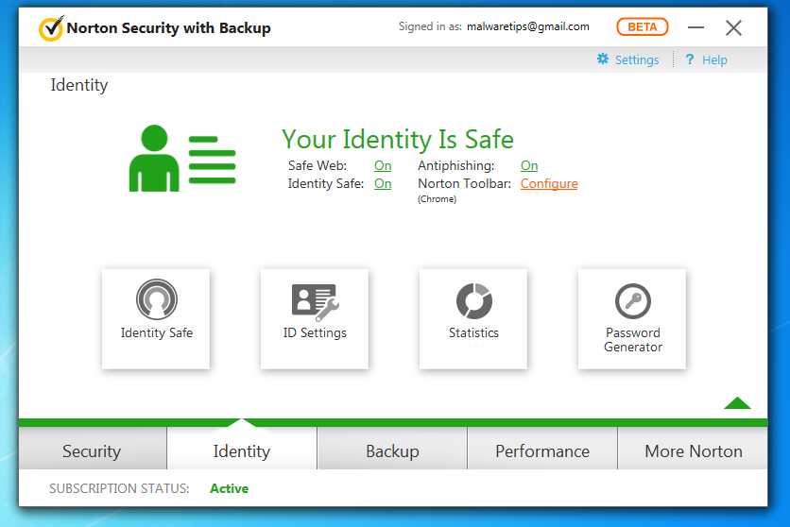
Task: Click the signed-in email malwaretips@gmail.com
Action: tap(528, 26)
